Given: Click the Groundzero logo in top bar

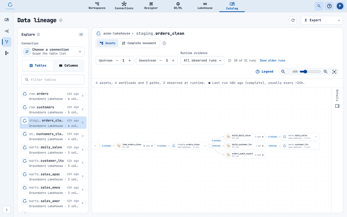Looking at the screenshot, I should 10,6.
